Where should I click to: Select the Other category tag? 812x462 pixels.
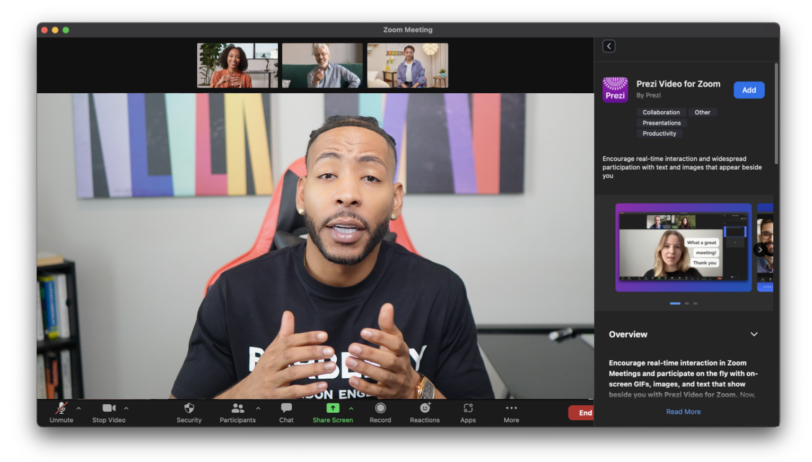tap(702, 112)
